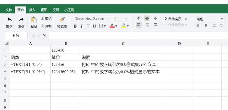The width and height of the screenshot is (228, 110).
Task: Switch to the 小工具 tab
Action: [x=69, y=10]
